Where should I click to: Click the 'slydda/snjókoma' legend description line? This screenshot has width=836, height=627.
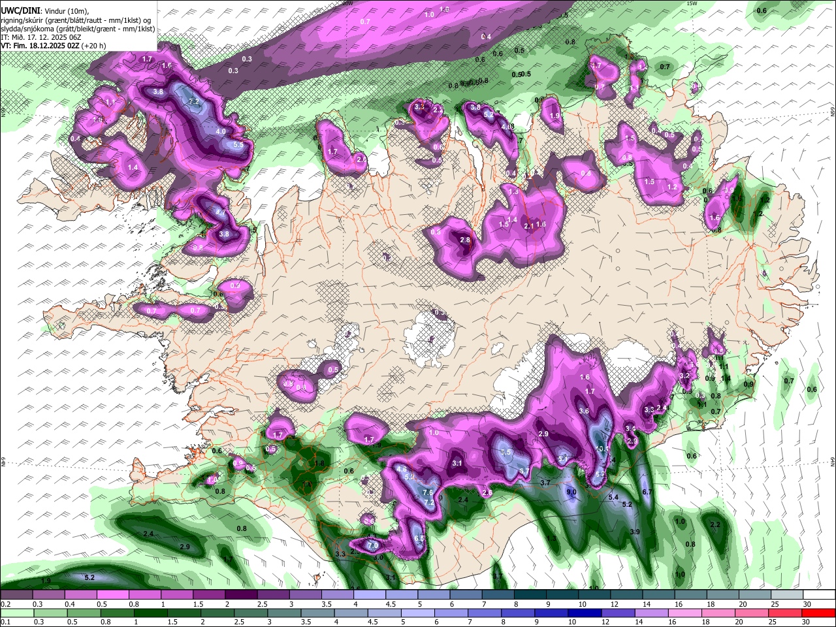[x=78, y=29]
